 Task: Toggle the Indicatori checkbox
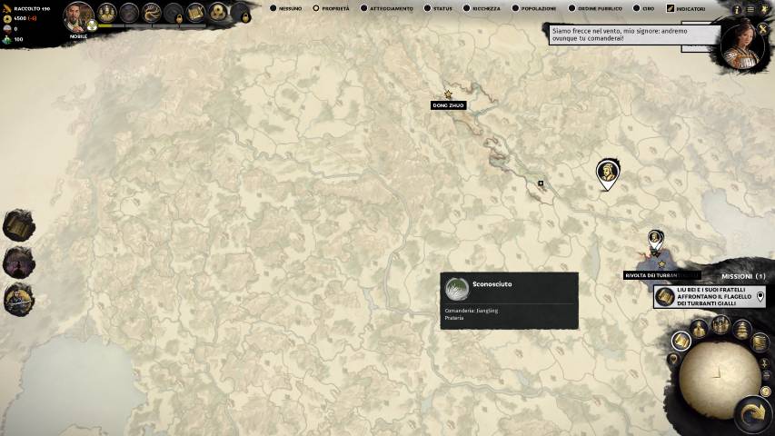671,8
